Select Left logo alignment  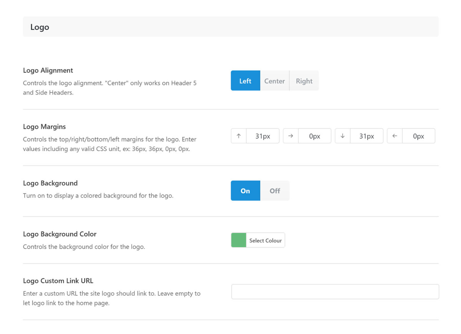tap(245, 81)
